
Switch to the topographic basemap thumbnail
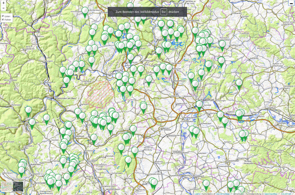coord(6,186)
